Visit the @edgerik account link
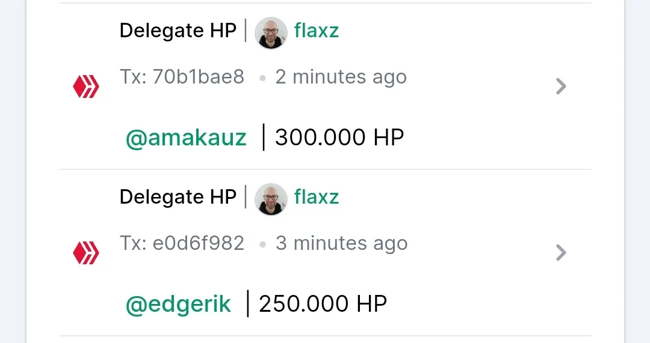 click(178, 305)
